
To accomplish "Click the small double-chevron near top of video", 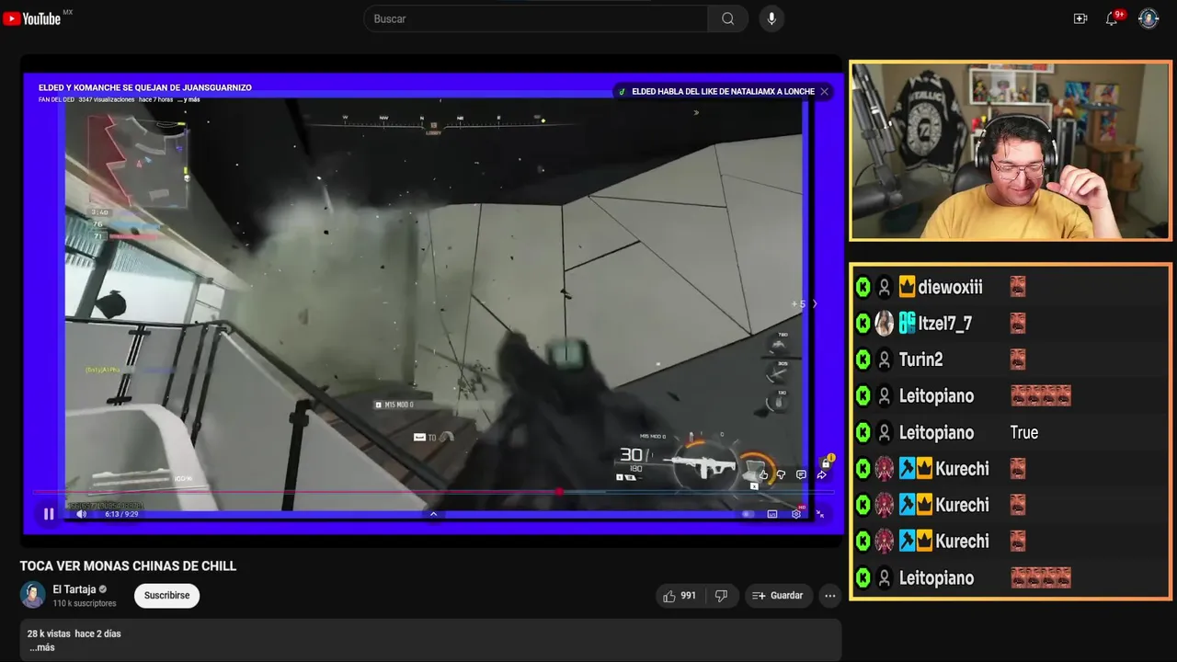I will pyautogui.click(x=696, y=113).
